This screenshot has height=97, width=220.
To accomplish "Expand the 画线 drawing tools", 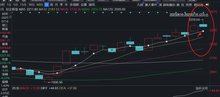I will [x=92, y=5].
